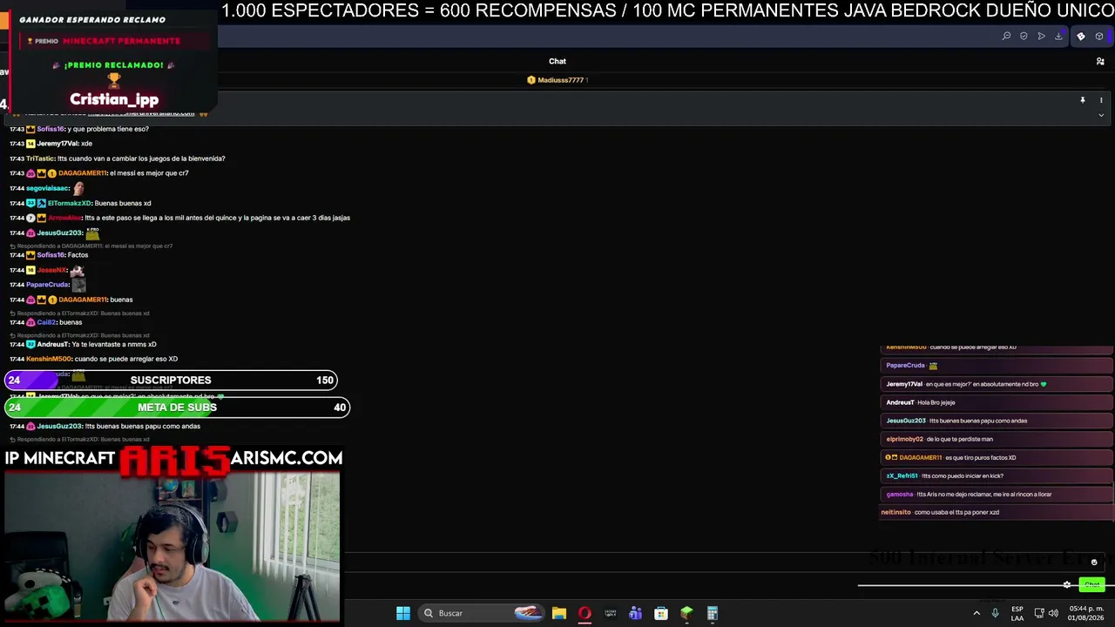Image resolution: width=1115 pixels, height=627 pixels.
Task: Click username KenshinM500 in left chat
Action: (49, 359)
